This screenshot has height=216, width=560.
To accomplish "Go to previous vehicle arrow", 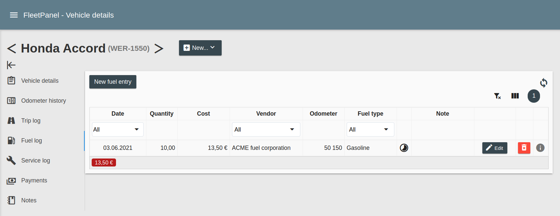I will coord(12,49).
